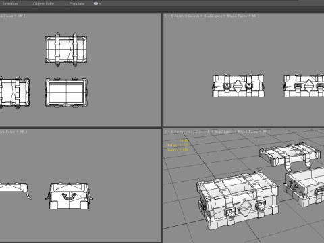Select the strapped lid in top-left viewport
This screenshot has height=243, width=324.
pos(66,49)
